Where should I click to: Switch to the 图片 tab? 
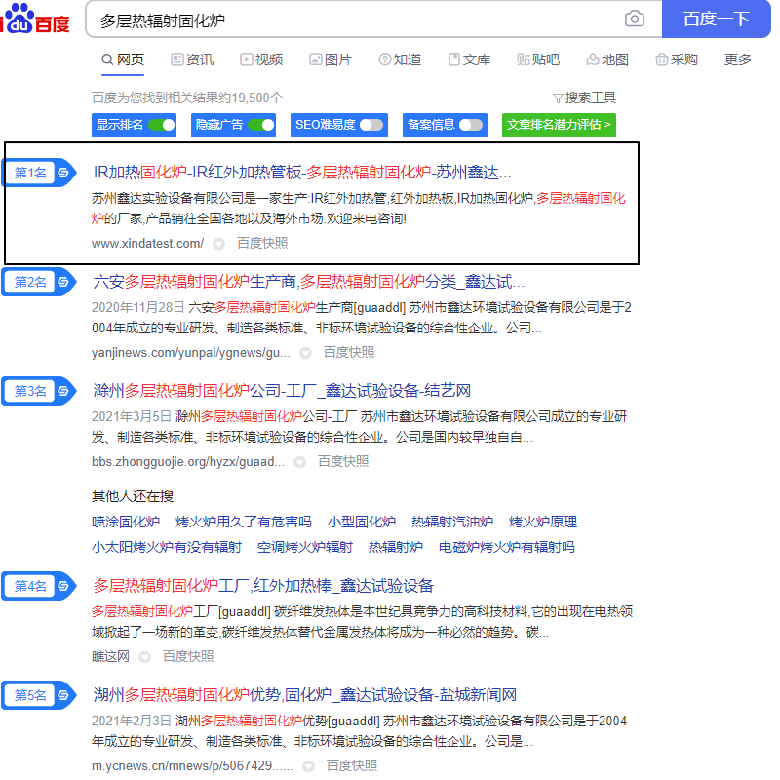[x=331, y=59]
